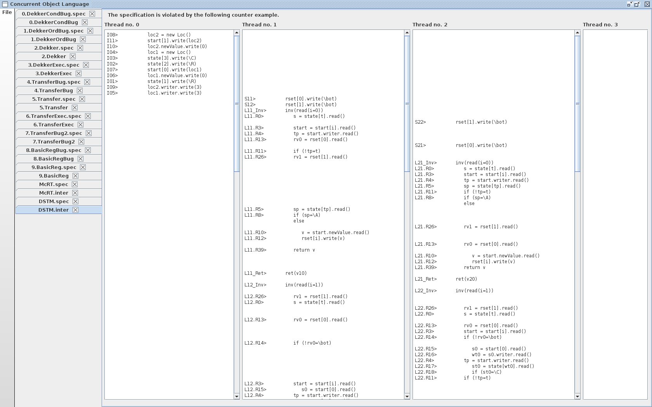The image size is (652, 407).
Task: Open the File menu
Action: pos(7,12)
